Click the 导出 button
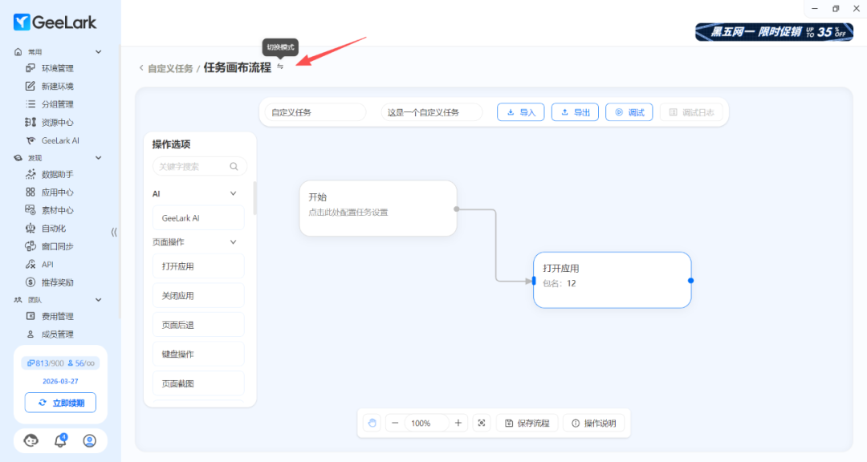Screen dimensions: 867x462 click(575, 112)
